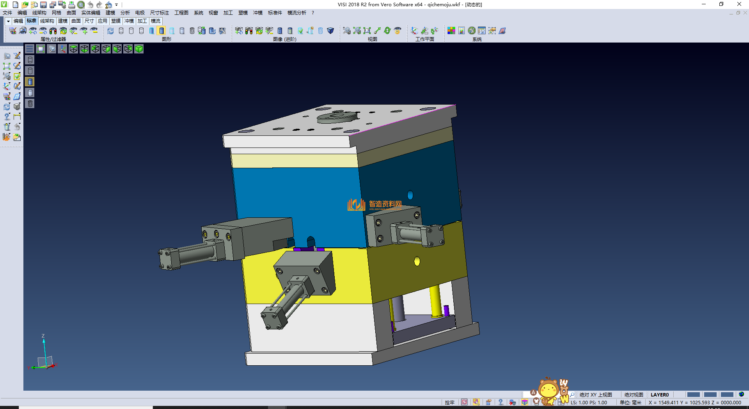The height and width of the screenshot is (409, 749).
Task: Click the solid green cube view icon
Action: point(139,49)
